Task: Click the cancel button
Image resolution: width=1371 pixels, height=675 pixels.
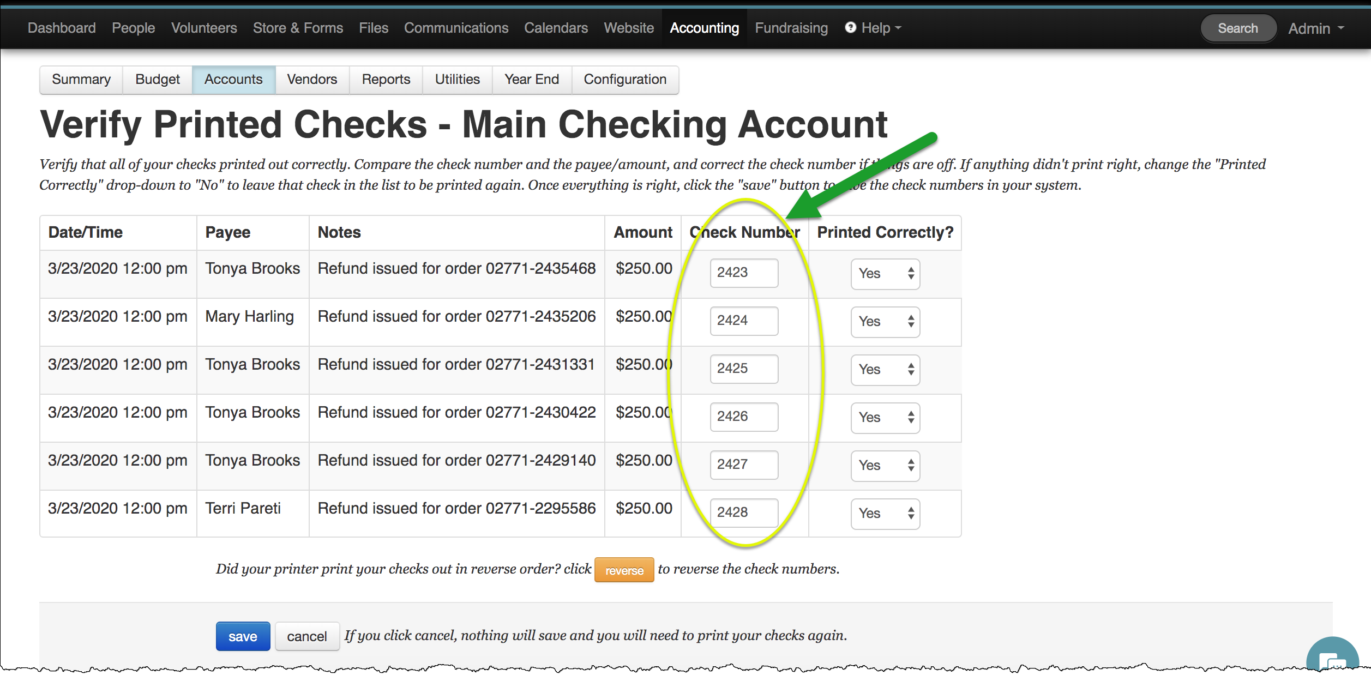Action: tap(306, 636)
